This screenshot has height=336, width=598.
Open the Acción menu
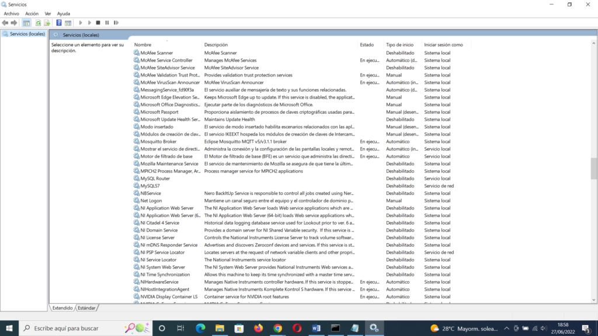click(x=32, y=13)
